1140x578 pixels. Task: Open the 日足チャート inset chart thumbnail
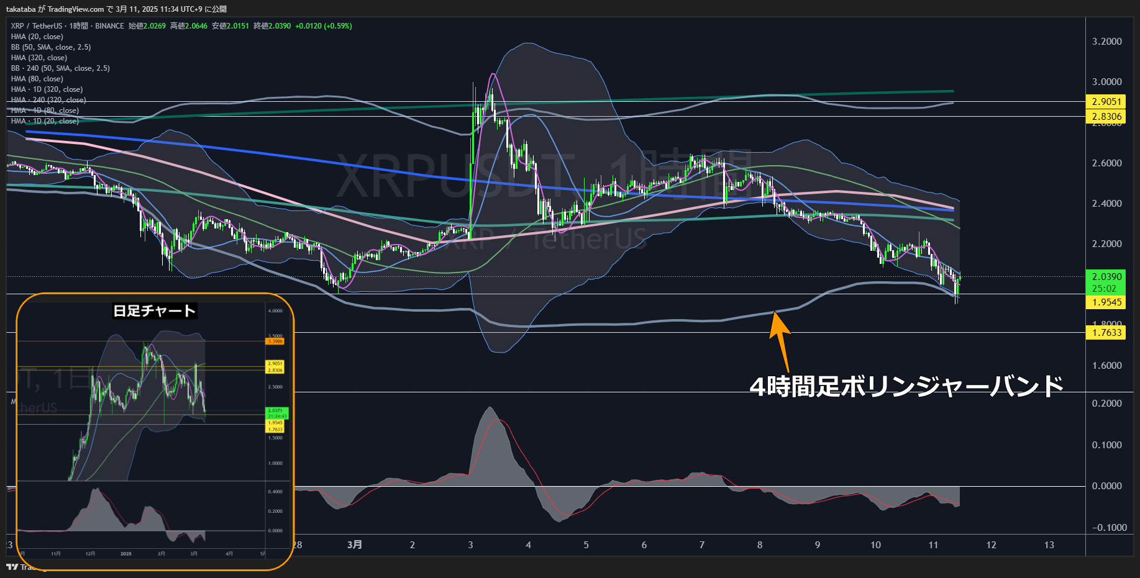click(x=155, y=431)
